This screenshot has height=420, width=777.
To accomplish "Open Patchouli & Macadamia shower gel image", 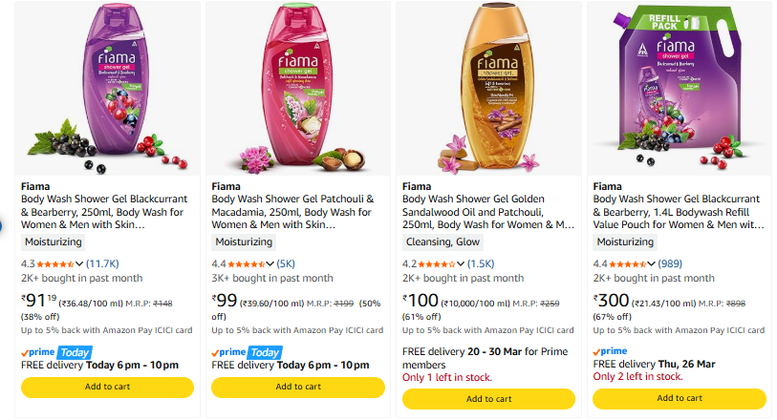I will [297, 88].
